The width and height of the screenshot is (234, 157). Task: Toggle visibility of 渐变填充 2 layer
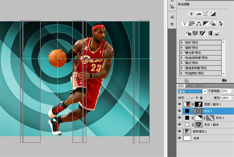click(179, 131)
